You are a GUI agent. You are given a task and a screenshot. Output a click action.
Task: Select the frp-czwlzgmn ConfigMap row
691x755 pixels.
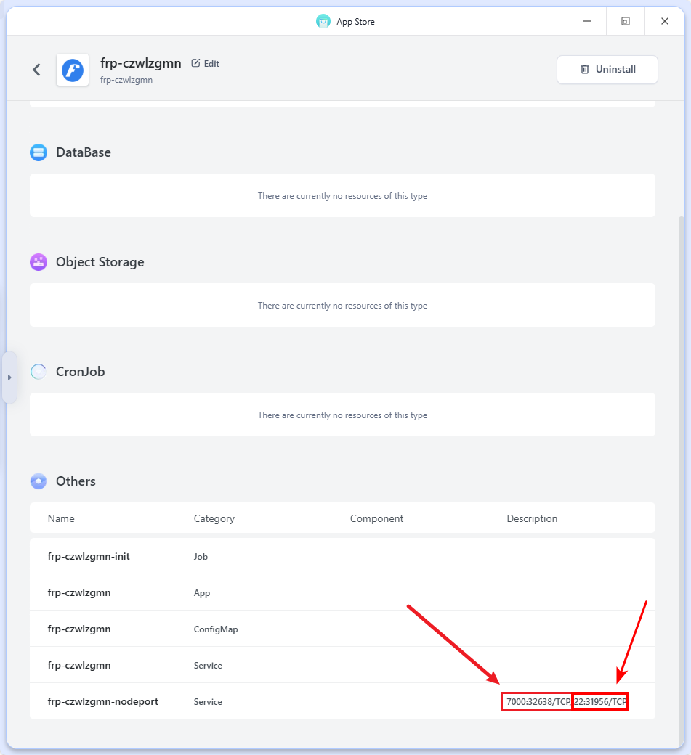tap(79, 629)
